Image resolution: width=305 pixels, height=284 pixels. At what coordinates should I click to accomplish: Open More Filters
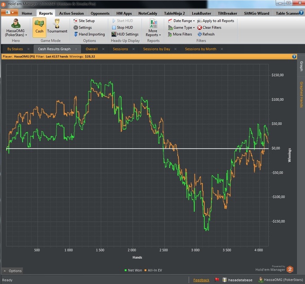click(180, 34)
